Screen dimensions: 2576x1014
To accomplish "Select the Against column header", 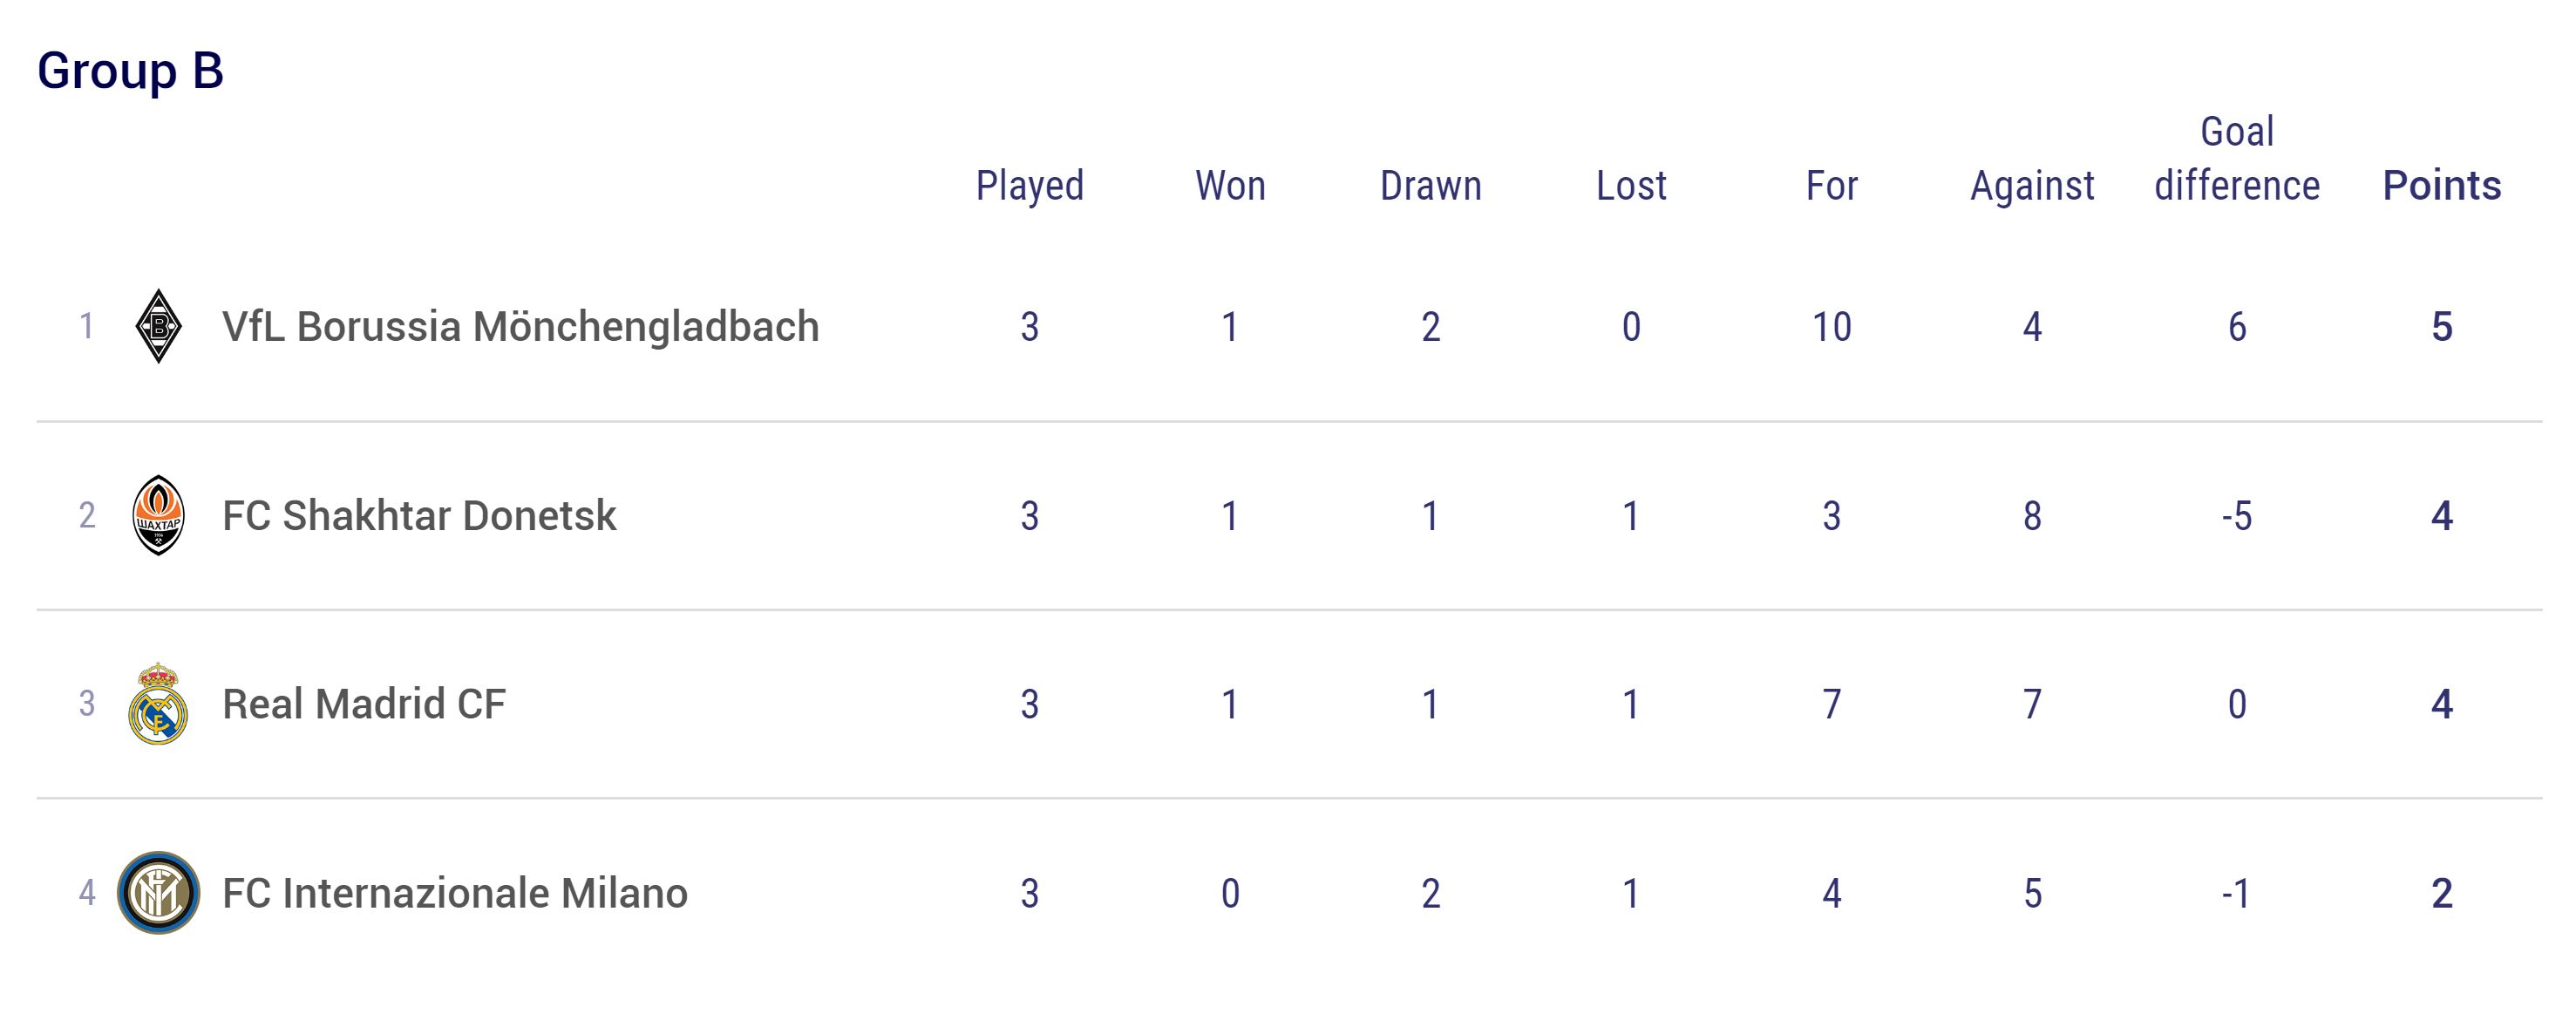I will tap(2032, 186).
